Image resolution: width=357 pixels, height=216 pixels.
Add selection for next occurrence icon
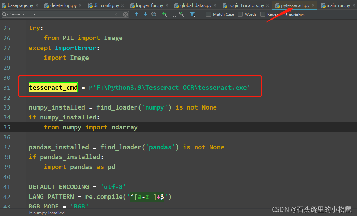click(x=164, y=14)
